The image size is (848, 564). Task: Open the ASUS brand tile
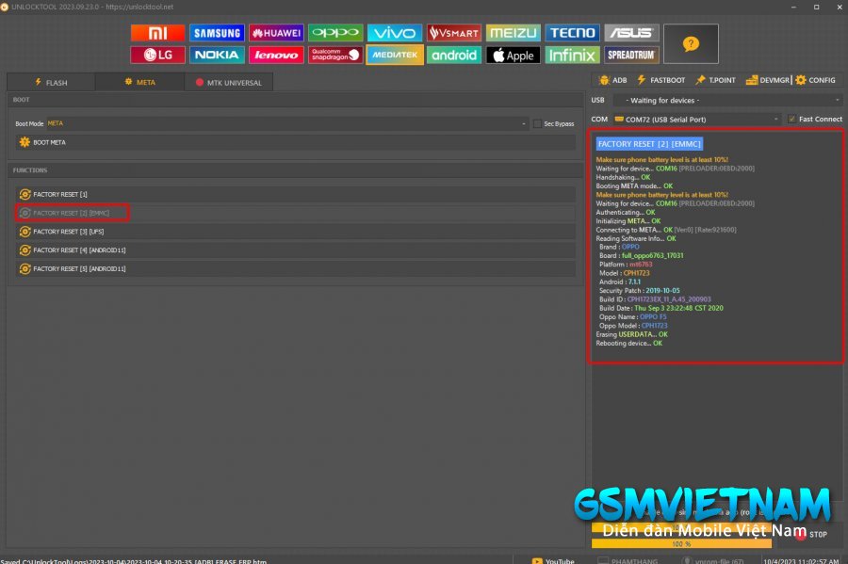click(x=631, y=33)
